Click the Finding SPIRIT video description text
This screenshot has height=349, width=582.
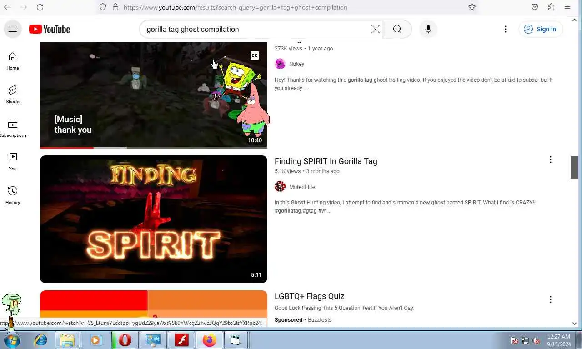pos(405,207)
